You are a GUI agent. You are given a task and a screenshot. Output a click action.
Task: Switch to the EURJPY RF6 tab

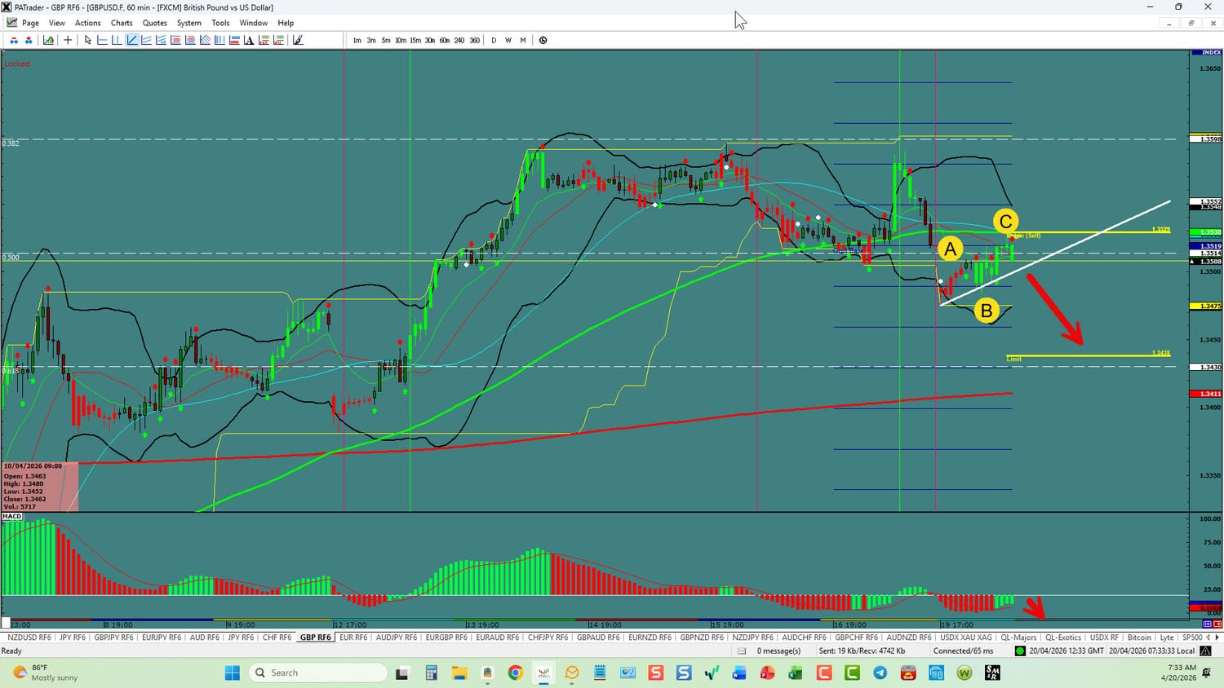coord(161,637)
